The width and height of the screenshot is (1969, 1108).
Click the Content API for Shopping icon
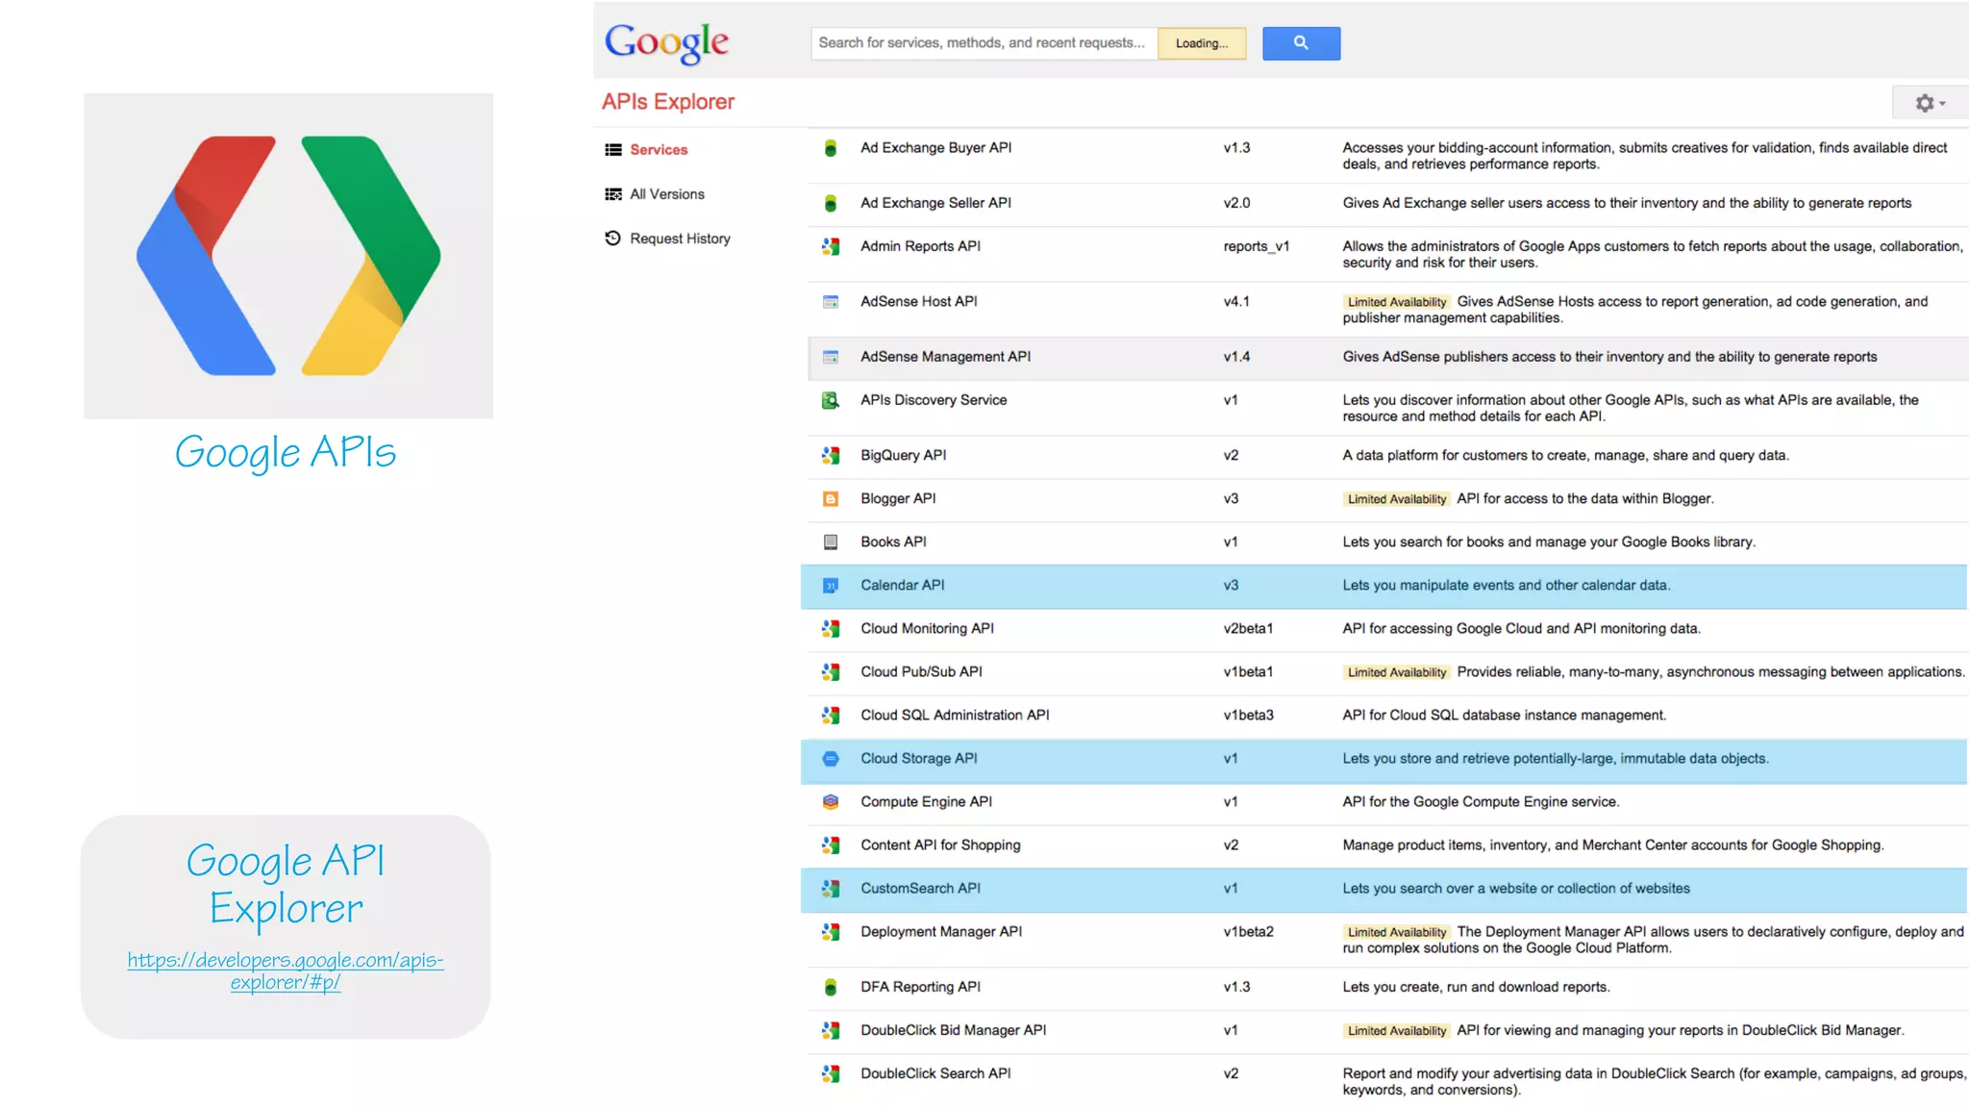click(831, 845)
